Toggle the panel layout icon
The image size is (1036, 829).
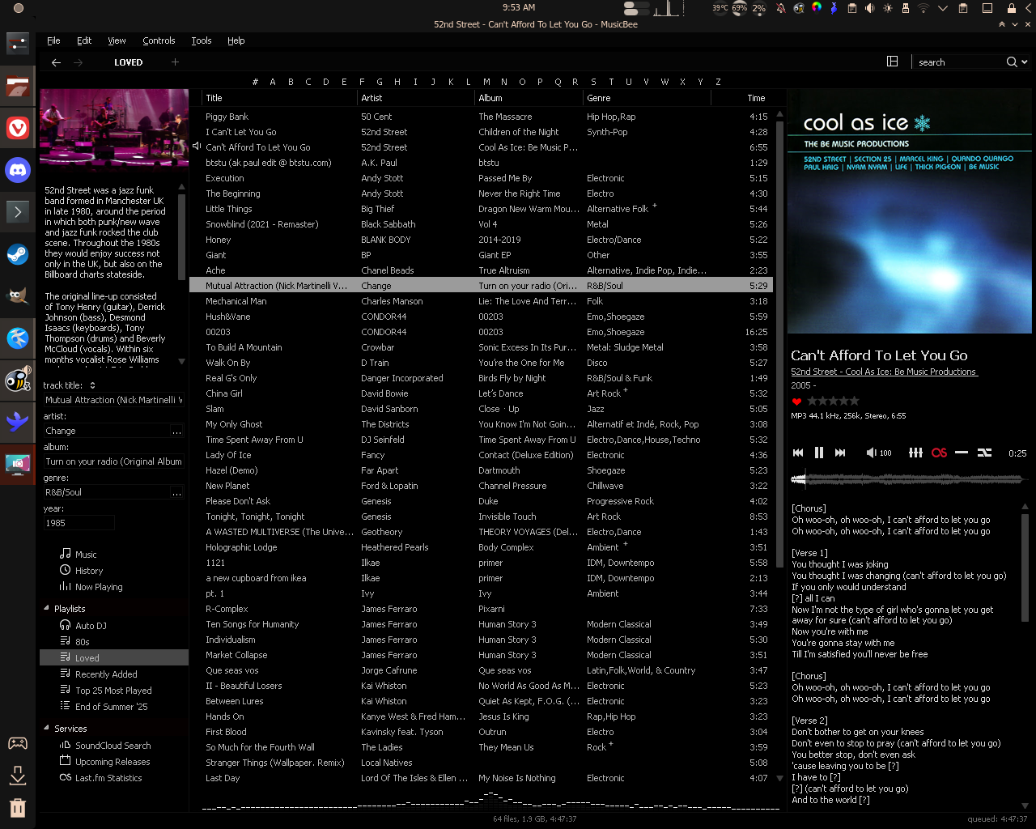click(x=893, y=62)
